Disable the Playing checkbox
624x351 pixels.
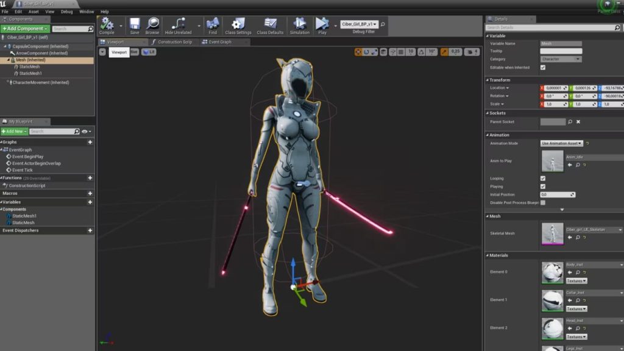click(x=543, y=186)
